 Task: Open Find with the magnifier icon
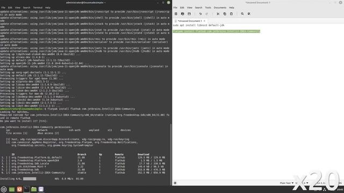tap(242, 14)
